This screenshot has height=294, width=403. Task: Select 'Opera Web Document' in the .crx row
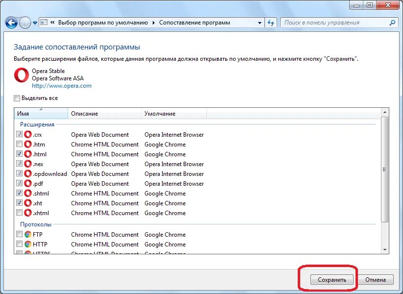pyautogui.click(x=100, y=135)
